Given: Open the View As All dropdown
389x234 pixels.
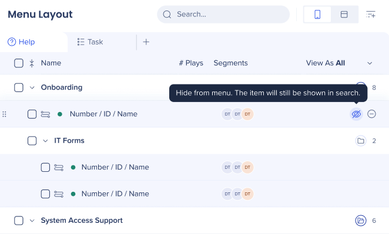Looking at the screenshot, I should pos(339,63).
